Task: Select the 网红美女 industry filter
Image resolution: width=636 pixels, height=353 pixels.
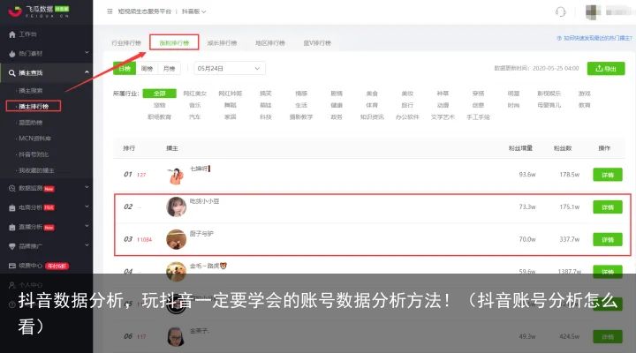Action: [x=194, y=94]
